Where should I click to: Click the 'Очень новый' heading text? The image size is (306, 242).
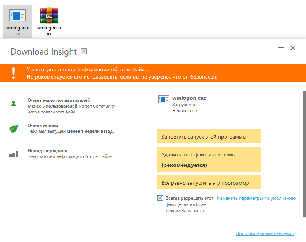pyautogui.click(x=43, y=125)
